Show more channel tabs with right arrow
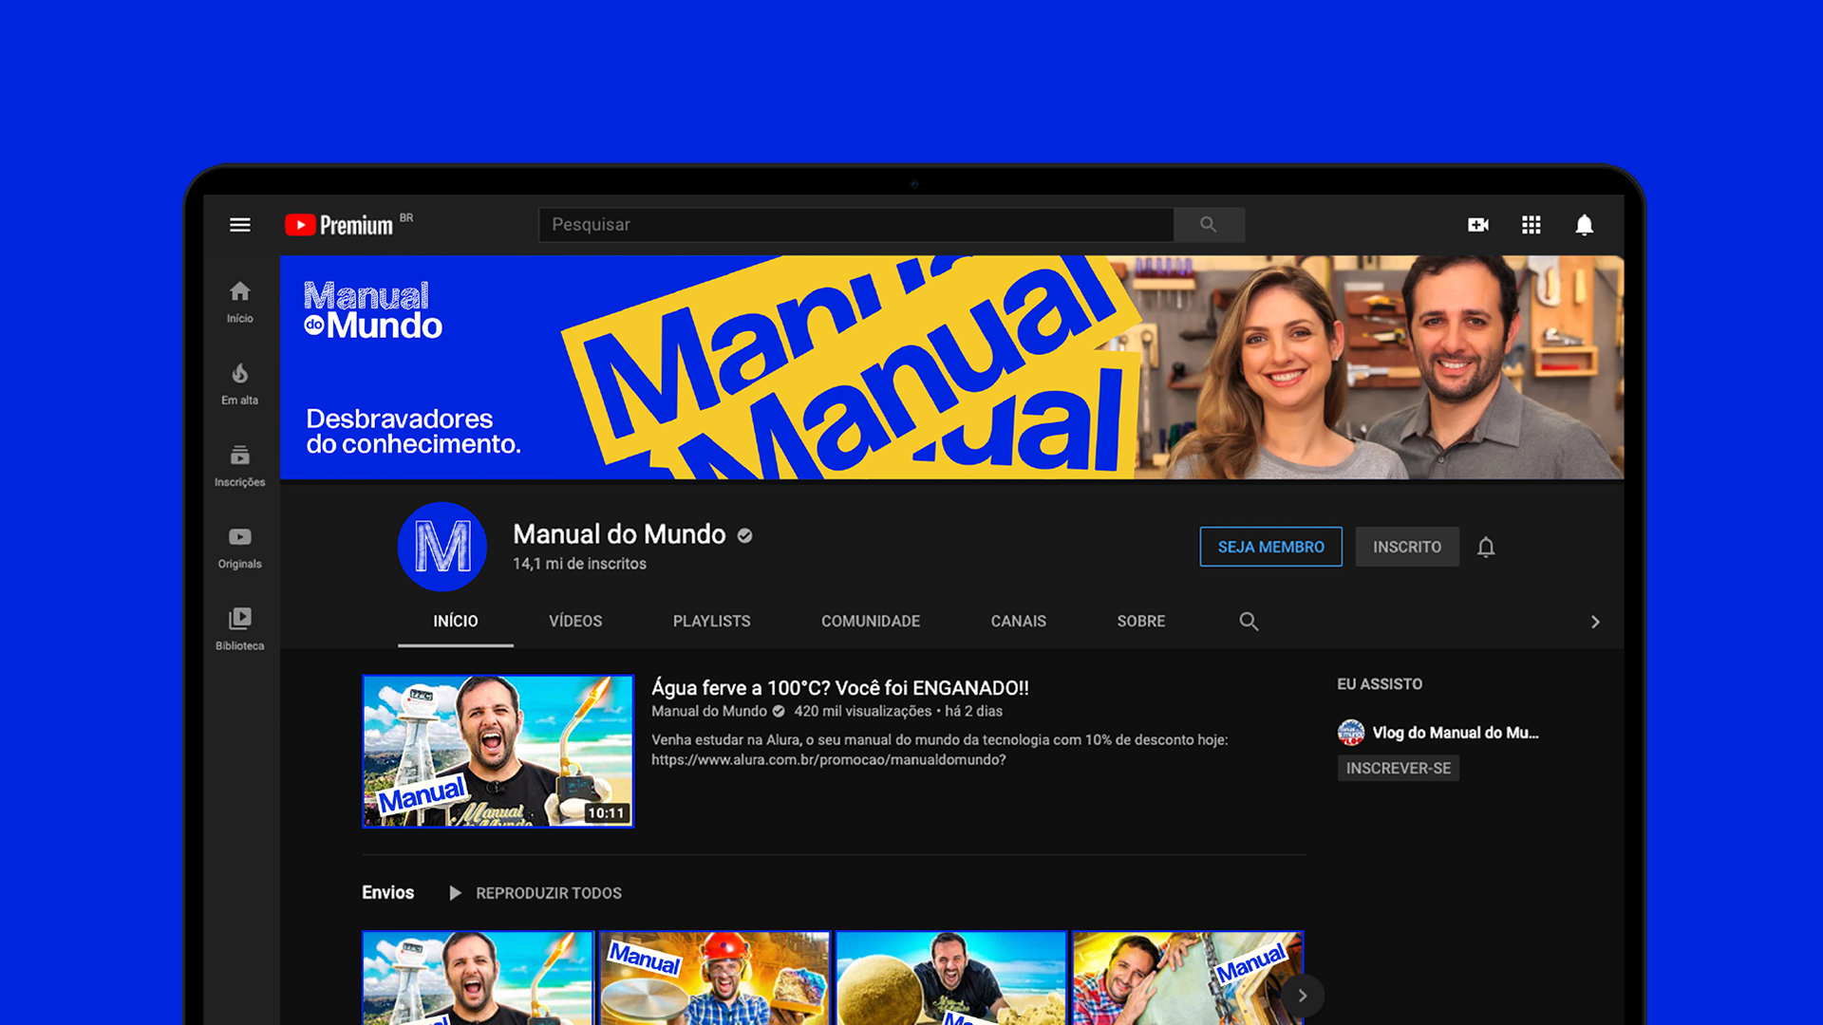The height and width of the screenshot is (1025, 1823). 1595,622
